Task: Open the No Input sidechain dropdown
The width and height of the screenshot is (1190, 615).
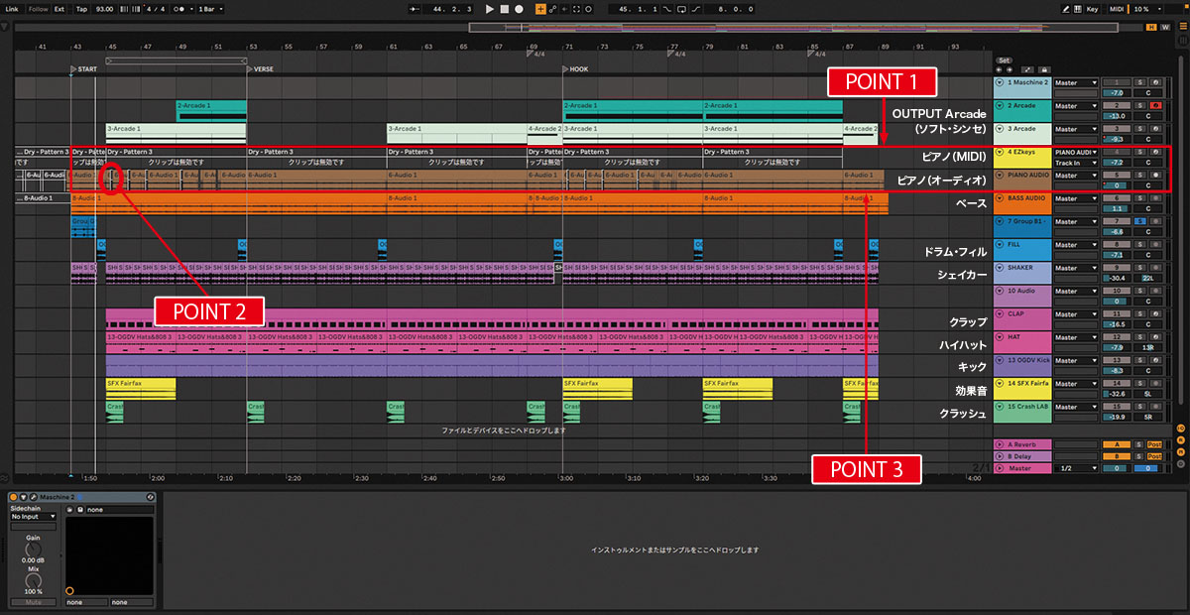Action: [34, 517]
